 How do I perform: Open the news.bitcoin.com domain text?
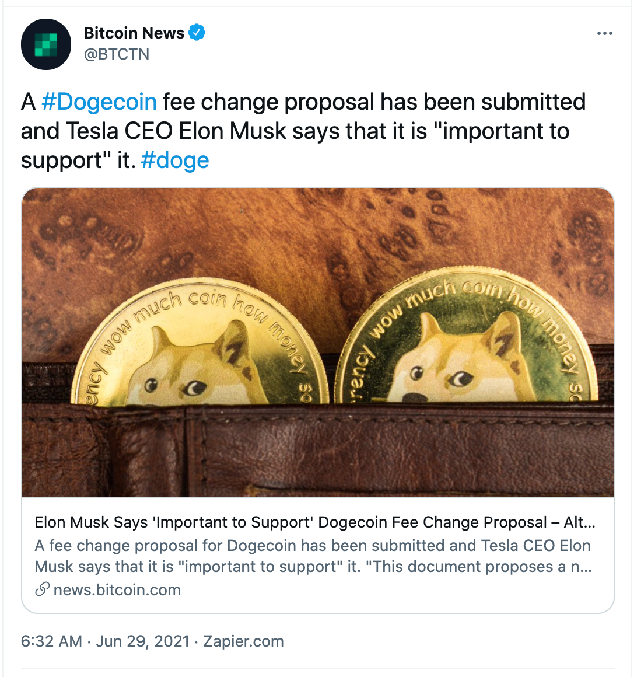117,590
